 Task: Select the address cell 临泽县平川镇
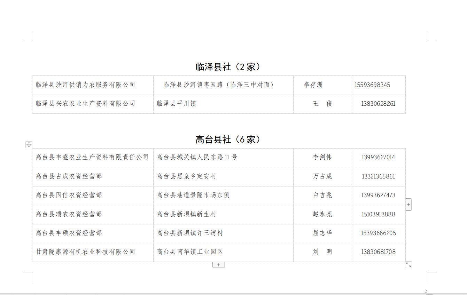coord(177,104)
